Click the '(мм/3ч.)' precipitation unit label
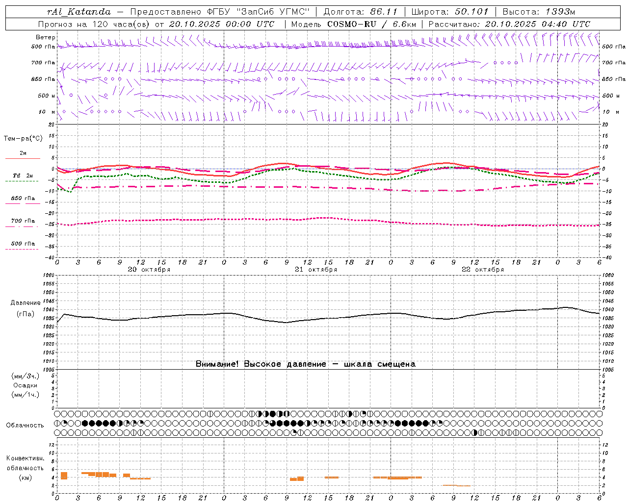The image size is (628, 502). [x=26, y=376]
